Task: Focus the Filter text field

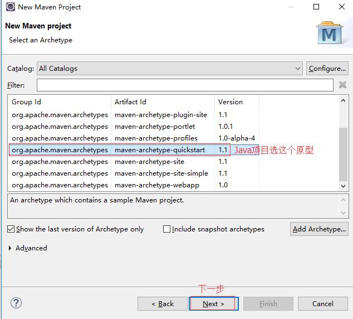Action: point(185,85)
